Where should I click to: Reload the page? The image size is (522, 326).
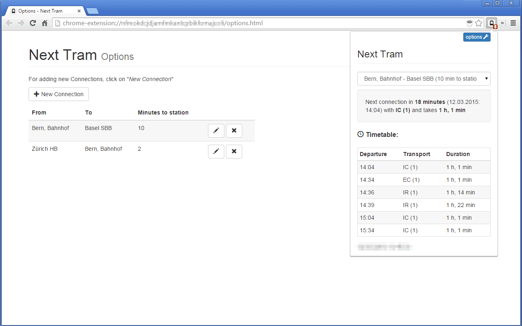(33, 23)
